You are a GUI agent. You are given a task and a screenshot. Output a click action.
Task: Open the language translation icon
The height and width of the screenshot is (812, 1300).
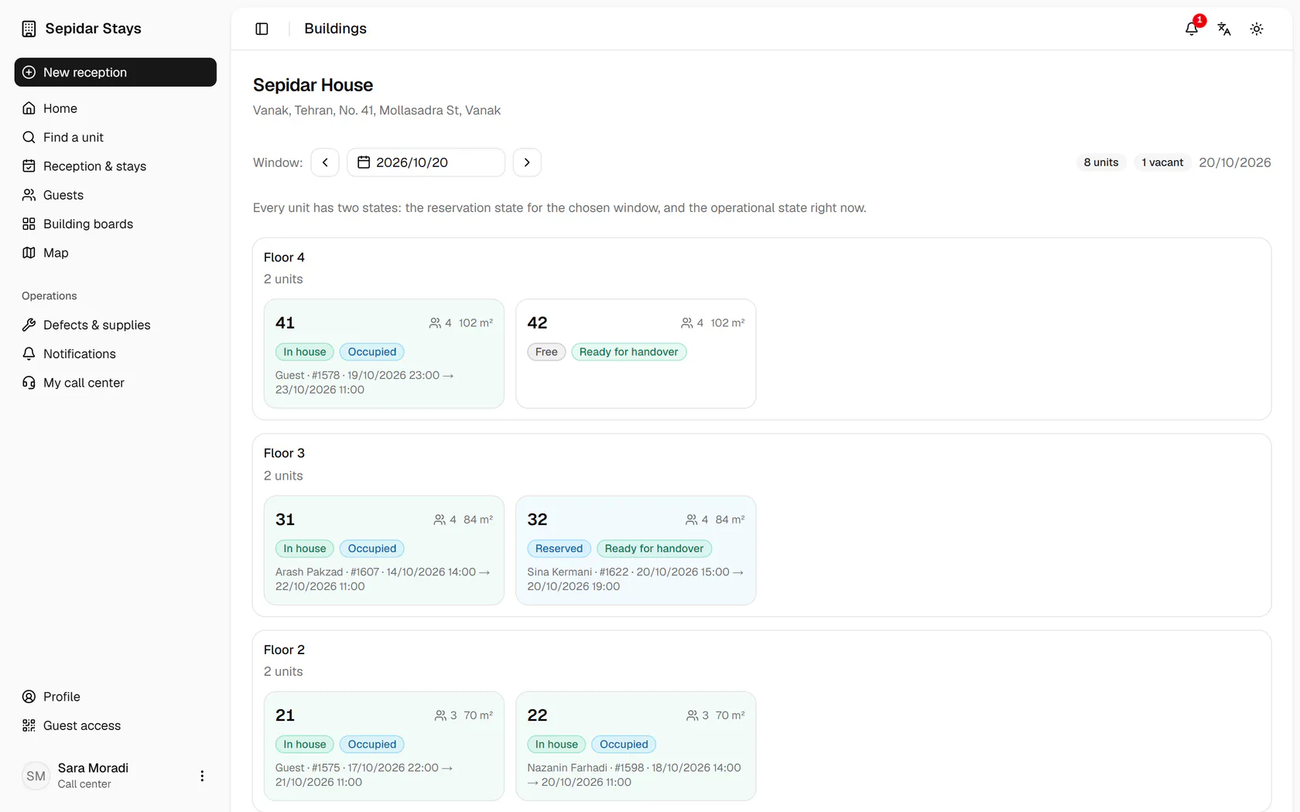1224,29
